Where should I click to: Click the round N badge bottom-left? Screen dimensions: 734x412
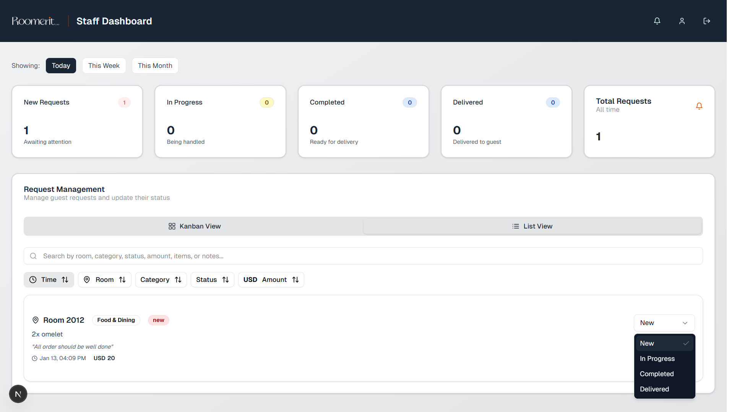[x=18, y=394]
